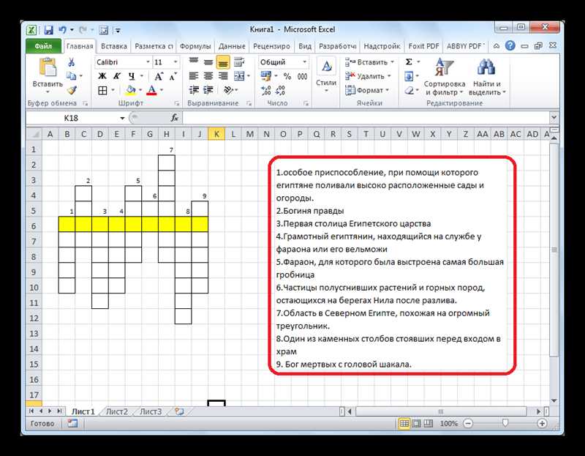Viewport: 585px width, 456px height.
Task: Open the Стили gallery
Action: (x=326, y=75)
